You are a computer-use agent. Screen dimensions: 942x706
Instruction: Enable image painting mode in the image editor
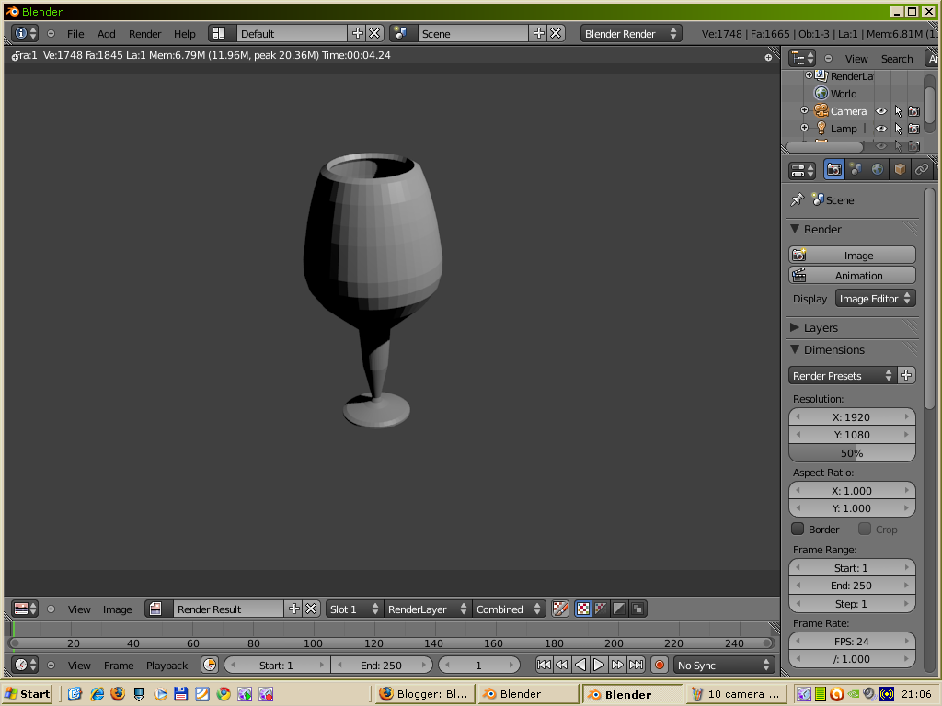pyautogui.click(x=559, y=608)
